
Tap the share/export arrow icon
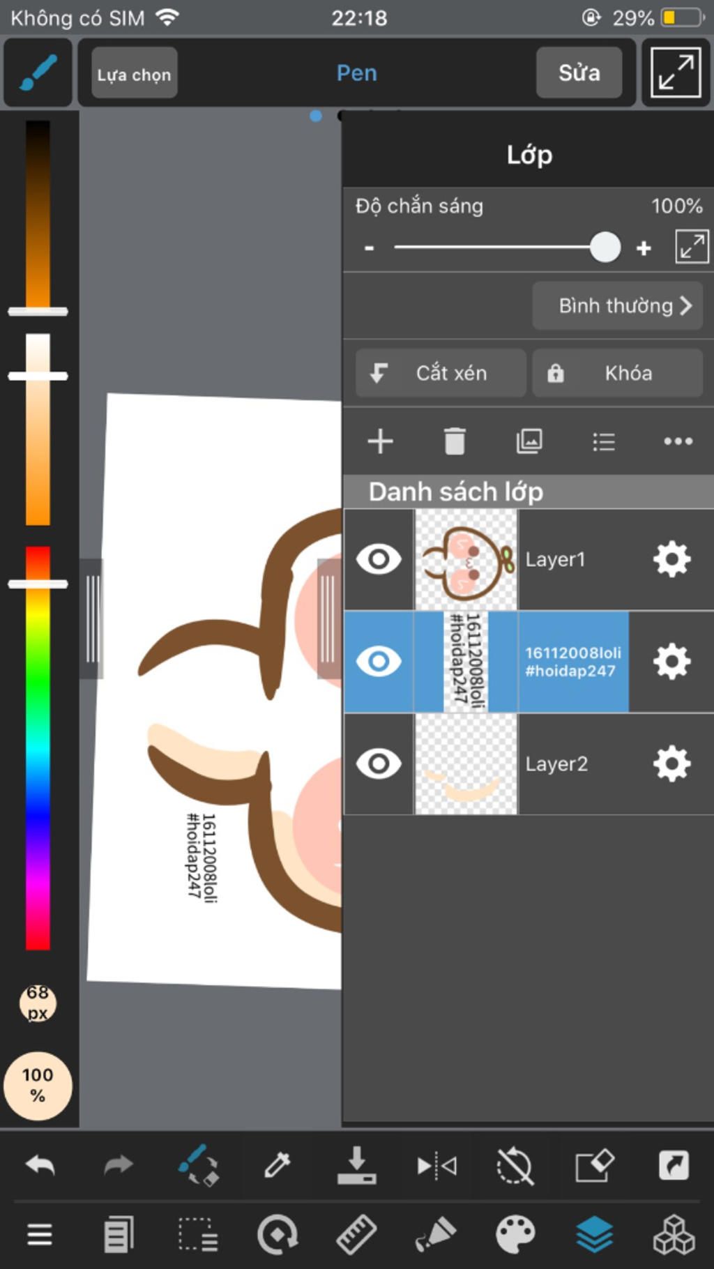674,1165
